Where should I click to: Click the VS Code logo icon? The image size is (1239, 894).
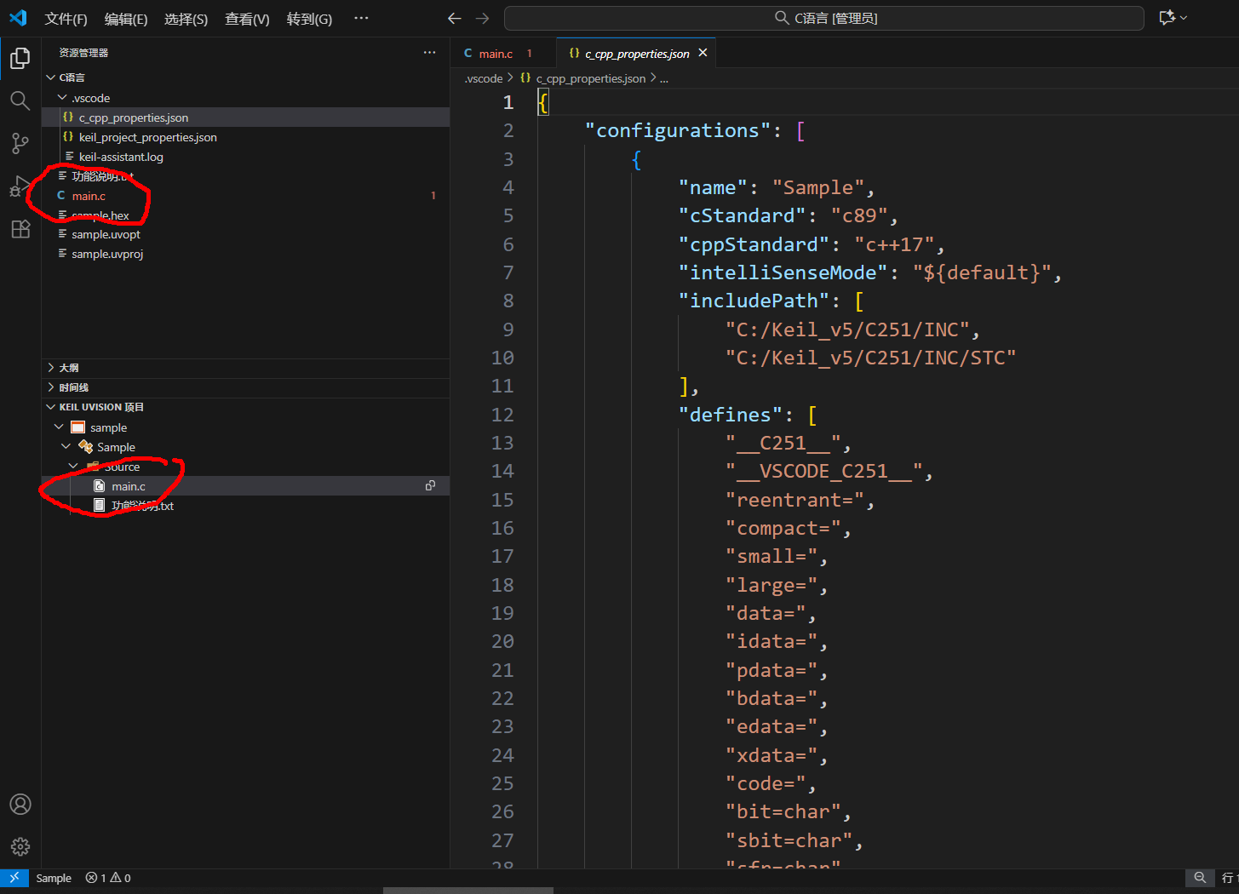(x=18, y=18)
